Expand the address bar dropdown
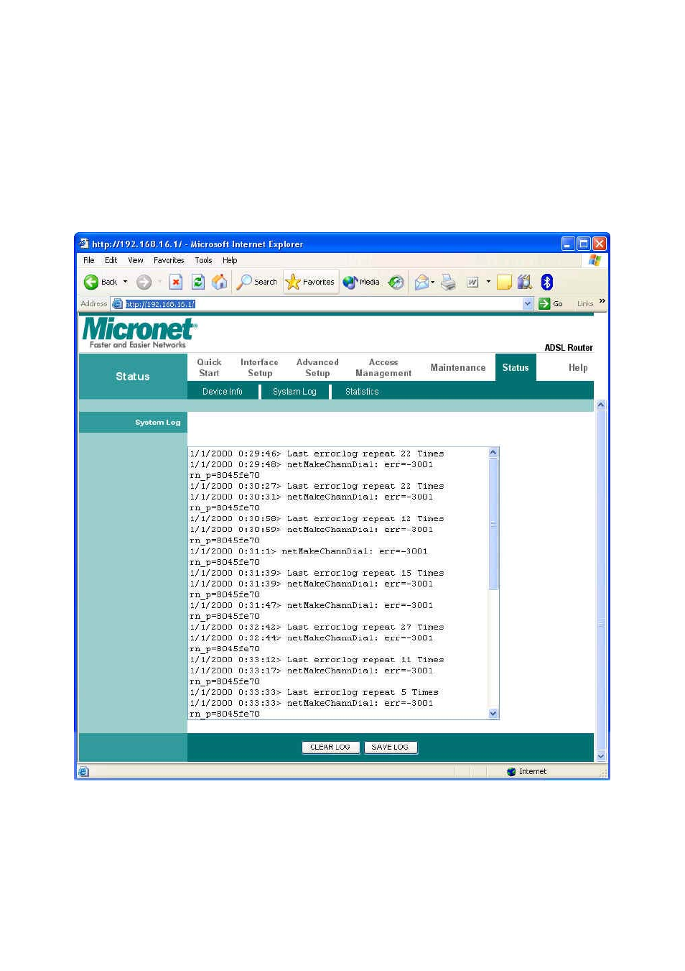This screenshot has width=685, height=971. pos(528,304)
